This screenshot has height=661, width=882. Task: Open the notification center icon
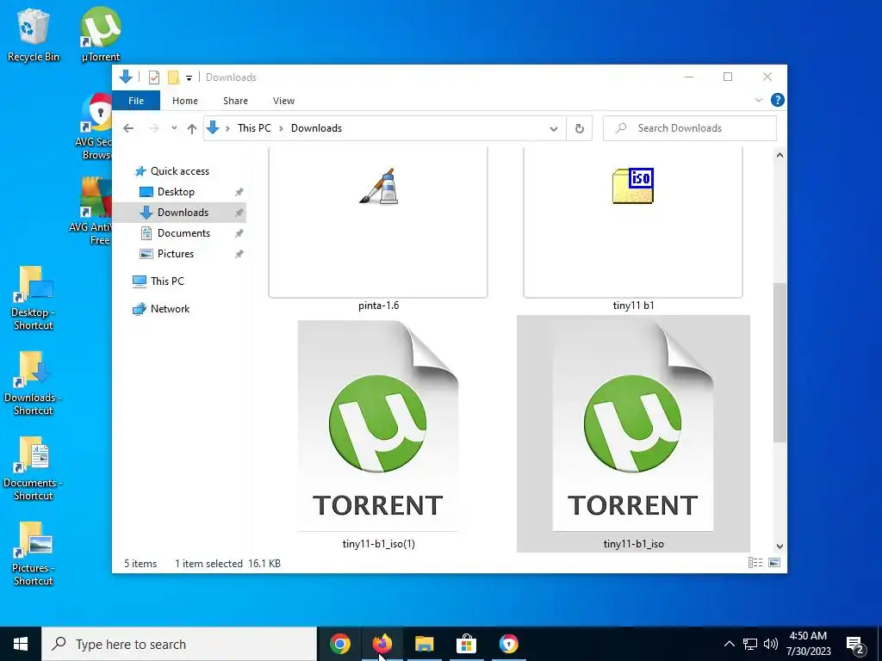[x=855, y=645]
